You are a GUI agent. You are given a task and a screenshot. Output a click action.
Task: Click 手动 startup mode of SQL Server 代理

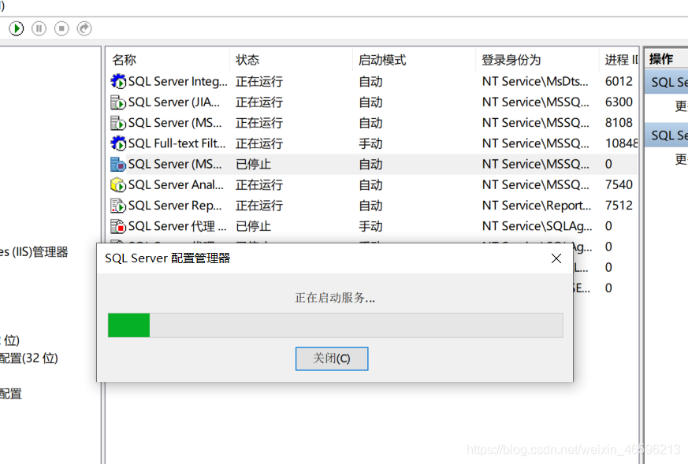(370, 226)
